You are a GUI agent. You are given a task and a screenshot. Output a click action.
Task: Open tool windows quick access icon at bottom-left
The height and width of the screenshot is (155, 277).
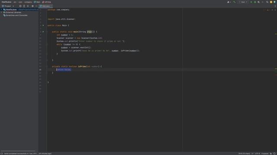[x=2, y=154]
